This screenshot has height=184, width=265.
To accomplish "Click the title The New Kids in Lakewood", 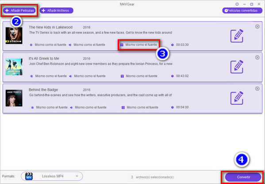I will coord(50,27).
